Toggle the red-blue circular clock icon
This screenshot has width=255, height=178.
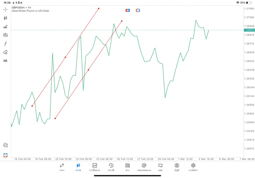click(138, 10)
